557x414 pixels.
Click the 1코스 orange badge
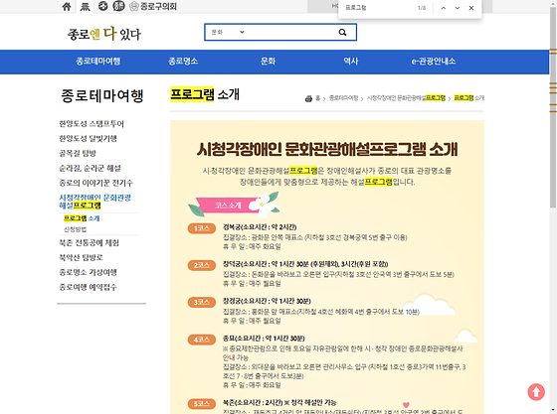pyautogui.click(x=201, y=228)
